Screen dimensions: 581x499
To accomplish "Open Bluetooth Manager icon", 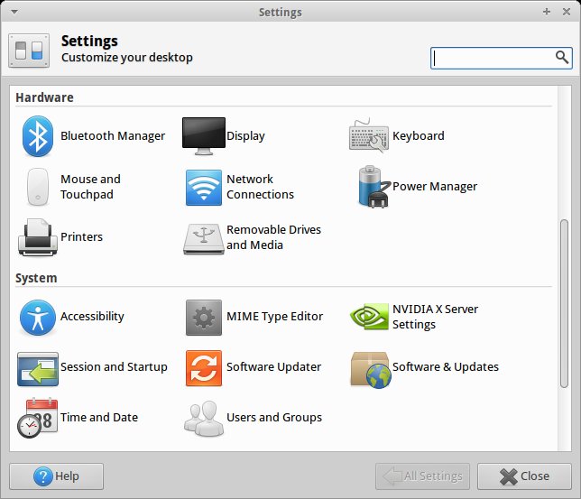I will (37, 136).
